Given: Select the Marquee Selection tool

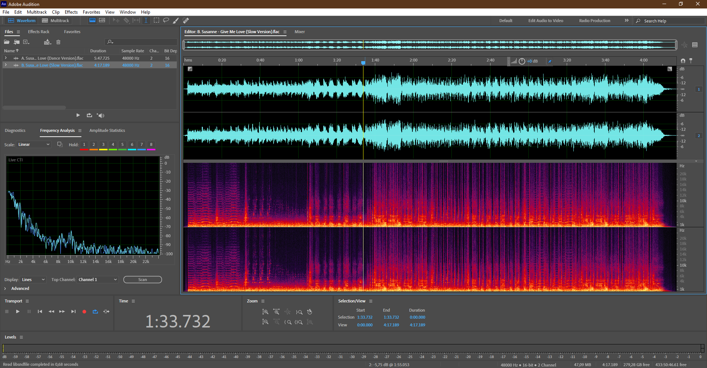Looking at the screenshot, I should tap(156, 21).
